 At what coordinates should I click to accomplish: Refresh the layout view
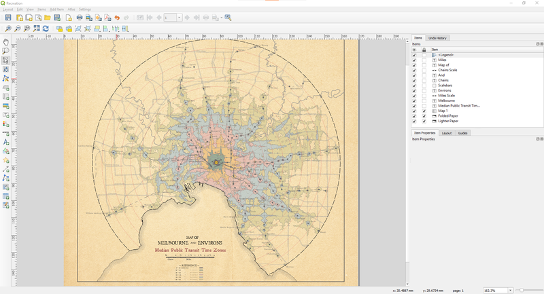click(46, 29)
